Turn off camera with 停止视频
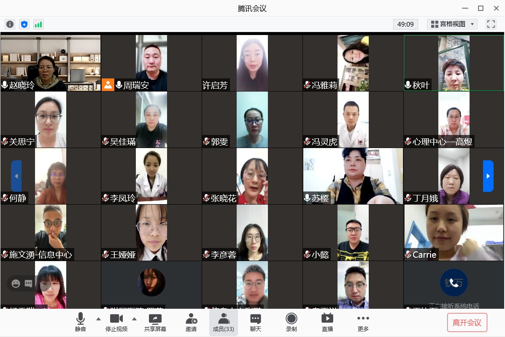The width and height of the screenshot is (505, 337). (x=116, y=323)
